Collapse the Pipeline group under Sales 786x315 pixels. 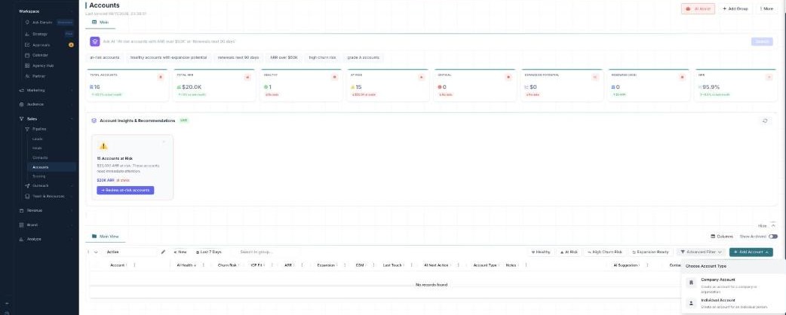coord(49,129)
